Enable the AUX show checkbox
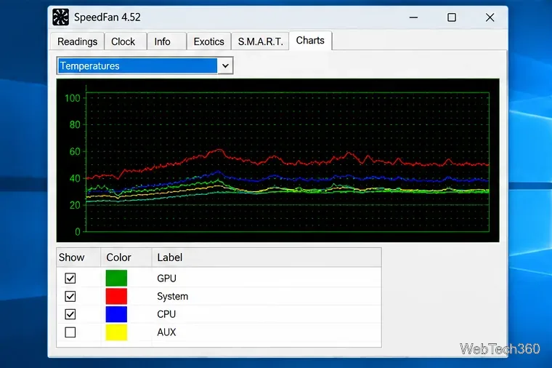This screenshot has width=552, height=368. click(70, 332)
